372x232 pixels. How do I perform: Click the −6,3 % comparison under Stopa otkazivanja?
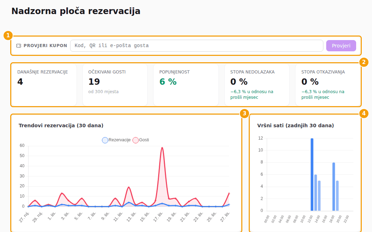[x=323, y=95]
